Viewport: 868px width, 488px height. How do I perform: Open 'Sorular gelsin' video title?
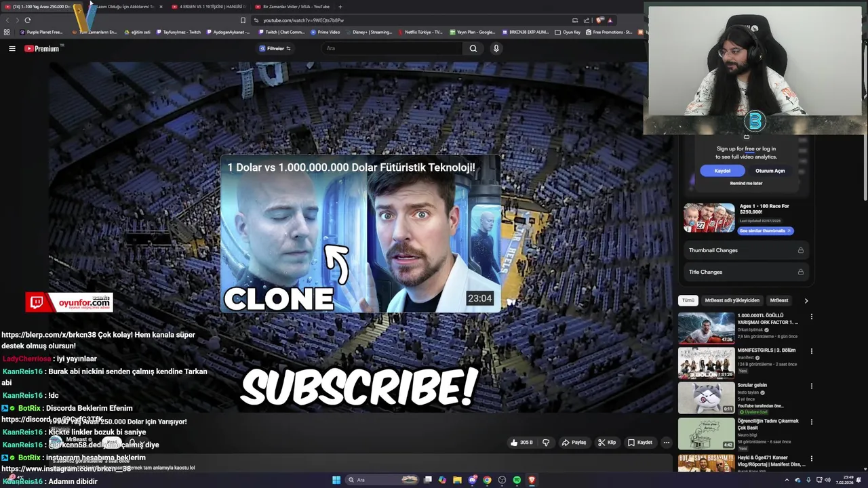pyautogui.click(x=752, y=385)
